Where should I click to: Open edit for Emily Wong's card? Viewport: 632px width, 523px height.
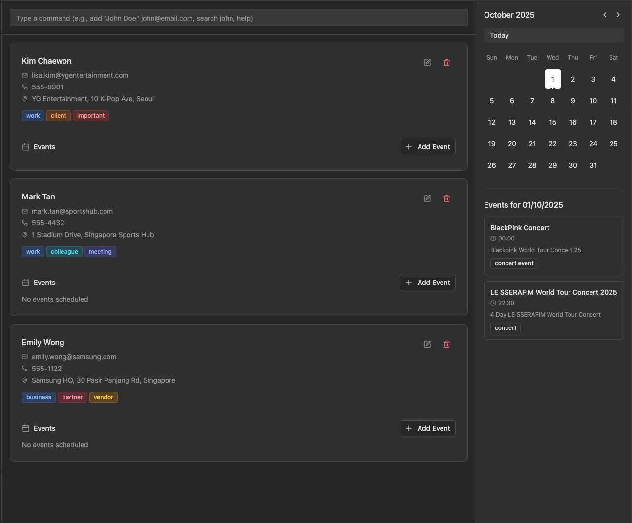(427, 344)
